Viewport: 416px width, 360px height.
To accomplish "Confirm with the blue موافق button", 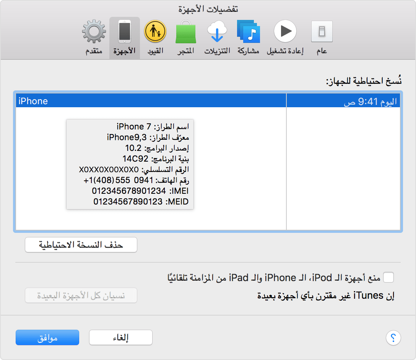I will [x=47, y=337].
